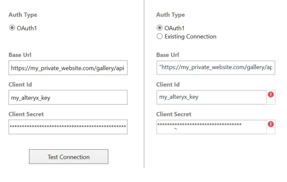Click the right Client Id field containing my_alteryx_key

(211, 97)
